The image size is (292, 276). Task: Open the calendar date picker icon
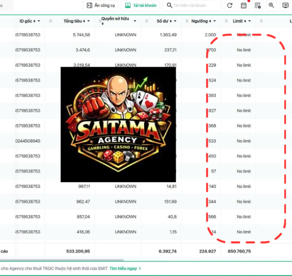pos(244,5)
